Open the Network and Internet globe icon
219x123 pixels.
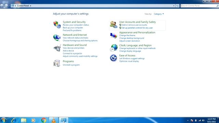tap(57, 38)
